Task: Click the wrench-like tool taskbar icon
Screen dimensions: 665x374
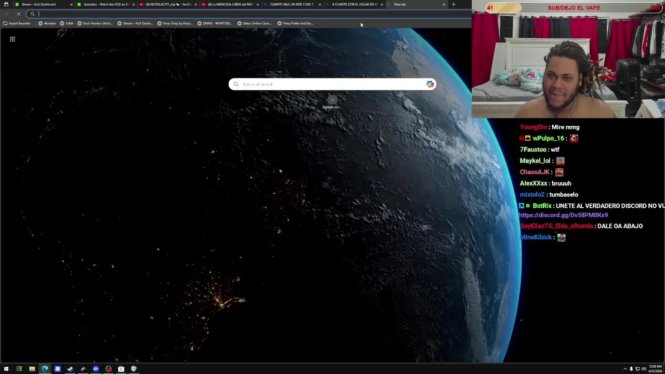Action: (83, 369)
